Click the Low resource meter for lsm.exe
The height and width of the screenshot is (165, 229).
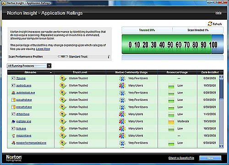(171, 128)
